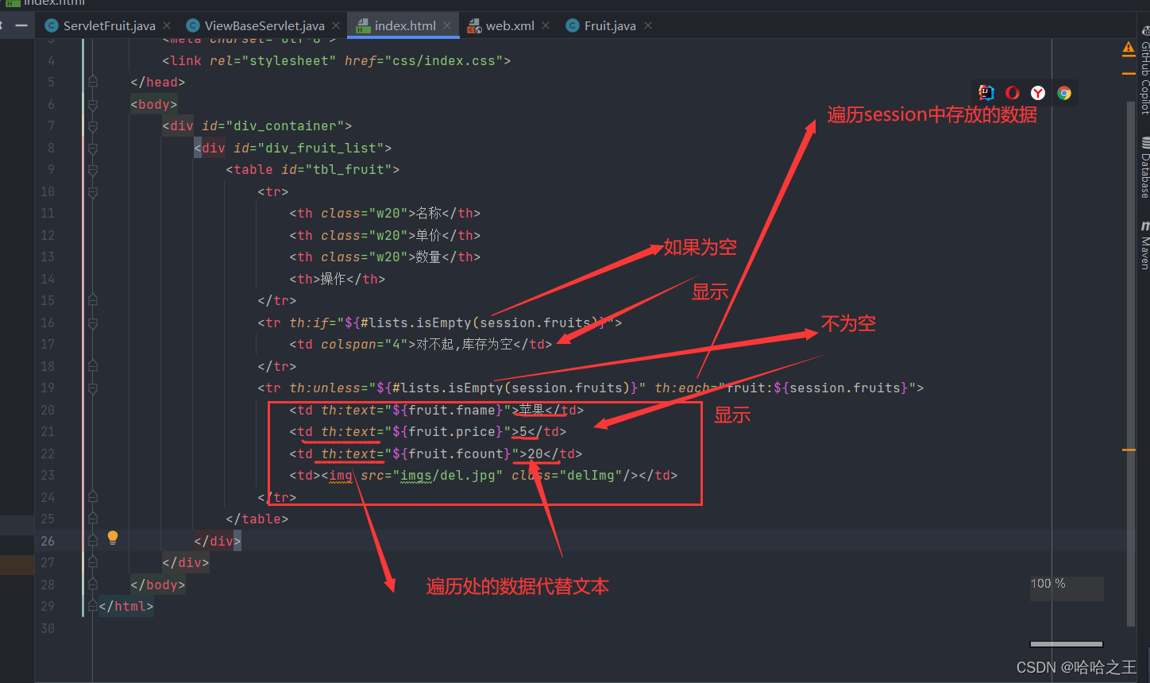1150x683 pixels.
Task: Open the page preview in Chrome
Action: 1064,92
